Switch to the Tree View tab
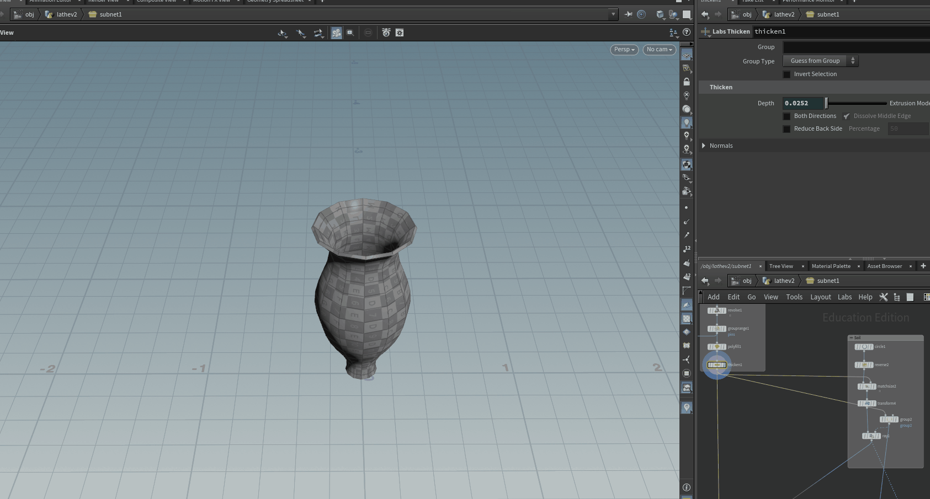930x499 pixels. coord(781,266)
